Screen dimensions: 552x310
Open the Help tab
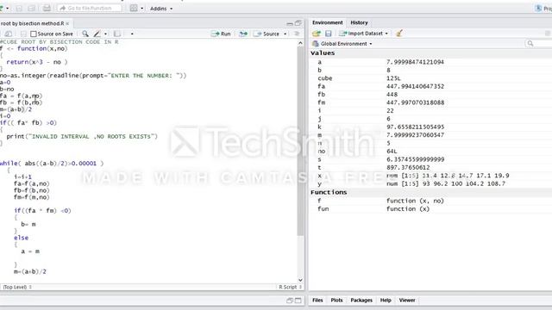click(386, 301)
